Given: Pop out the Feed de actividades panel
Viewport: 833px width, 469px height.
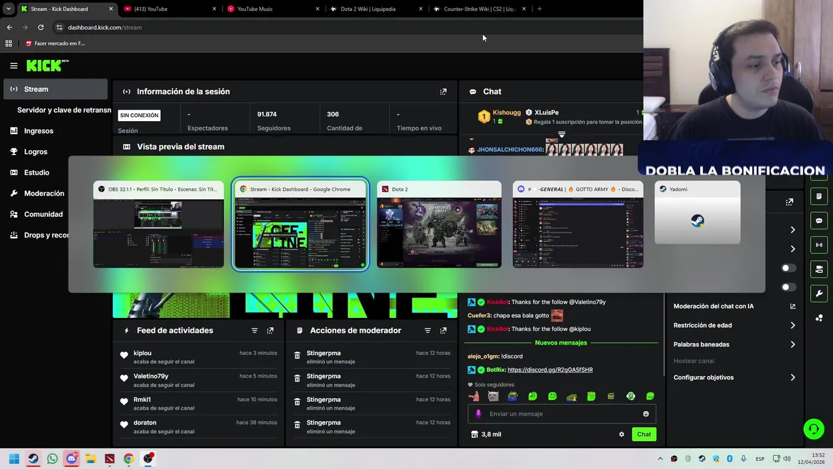Looking at the screenshot, I should (270, 330).
